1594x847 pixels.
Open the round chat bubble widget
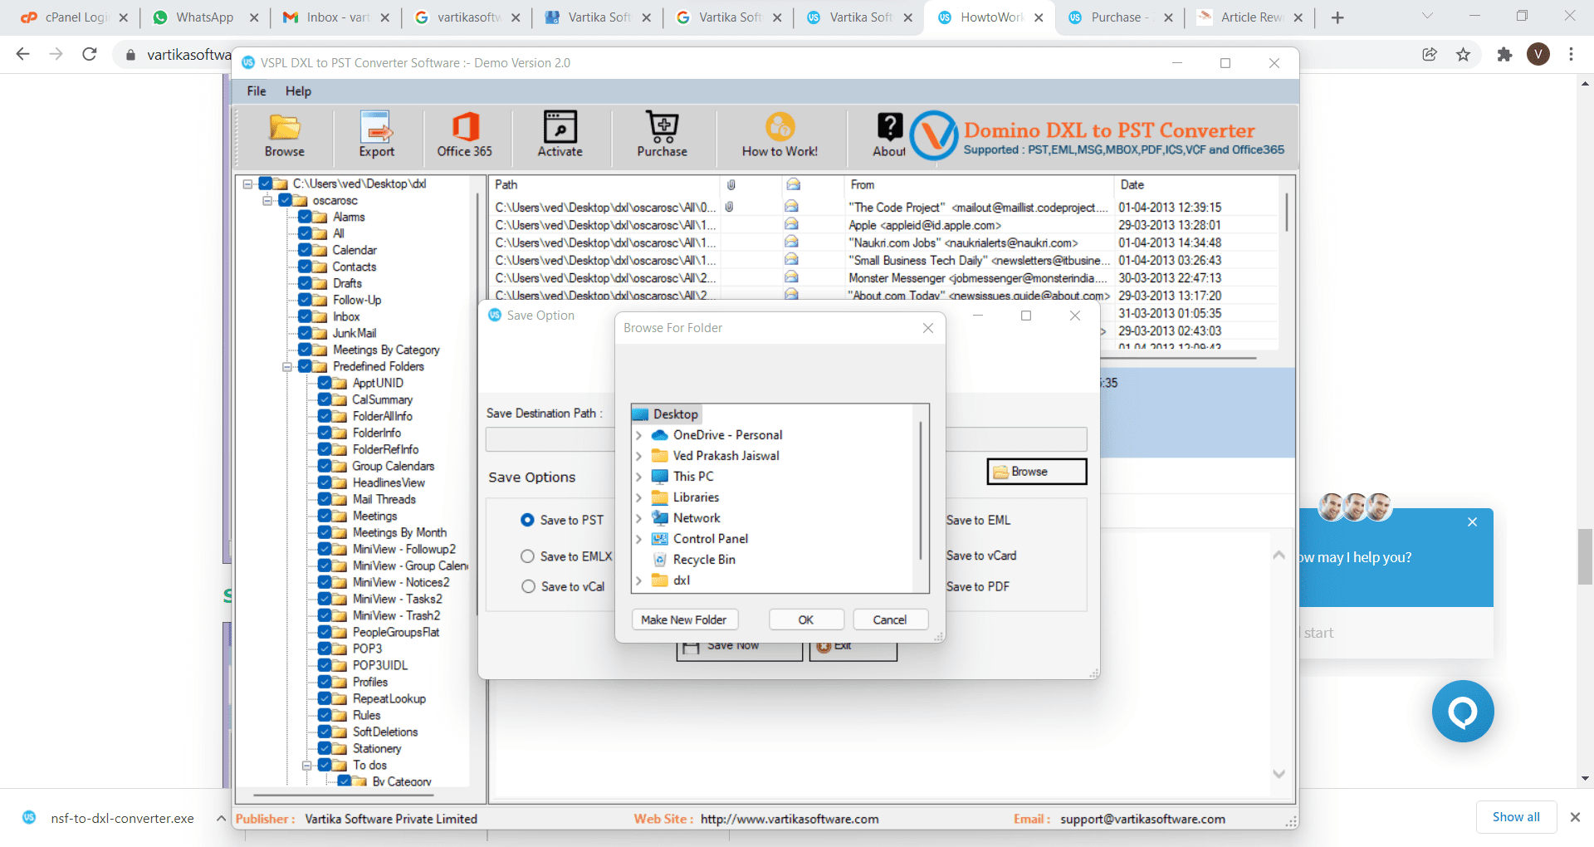pyautogui.click(x=1463, y=712)
